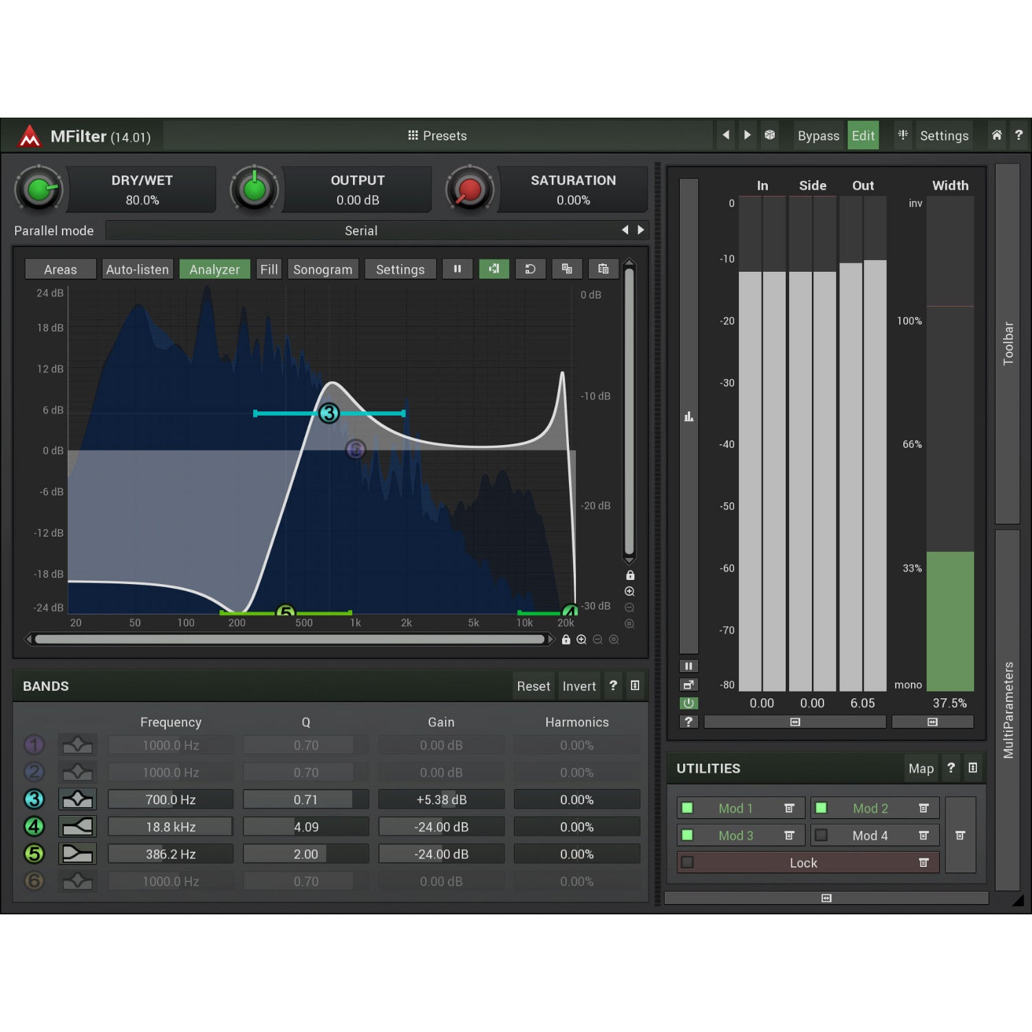1032x1032 pixels.
Task: Click Reset in the BANDS panel
Action: pyautogui.click(x=533, y=686)
